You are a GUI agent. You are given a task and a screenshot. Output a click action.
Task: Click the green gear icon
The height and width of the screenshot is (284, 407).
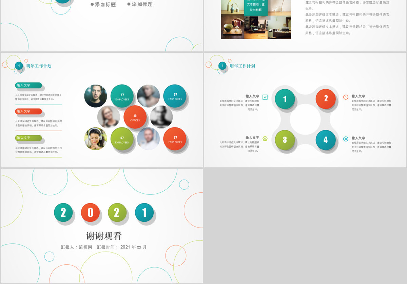click(x=265, y=139)
